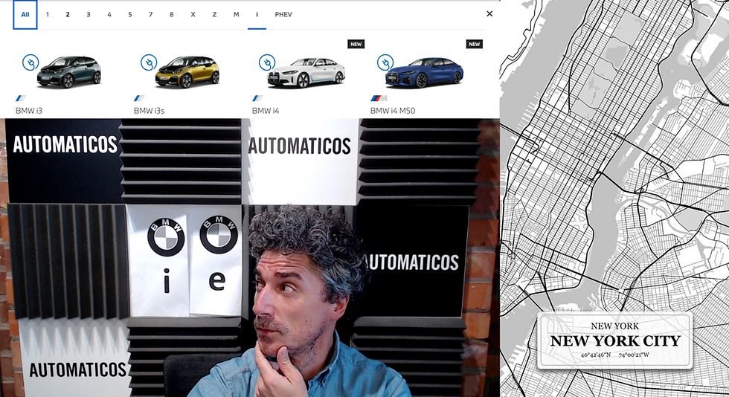Open the 1 series tab
The image size is (729, 397).
47,14
